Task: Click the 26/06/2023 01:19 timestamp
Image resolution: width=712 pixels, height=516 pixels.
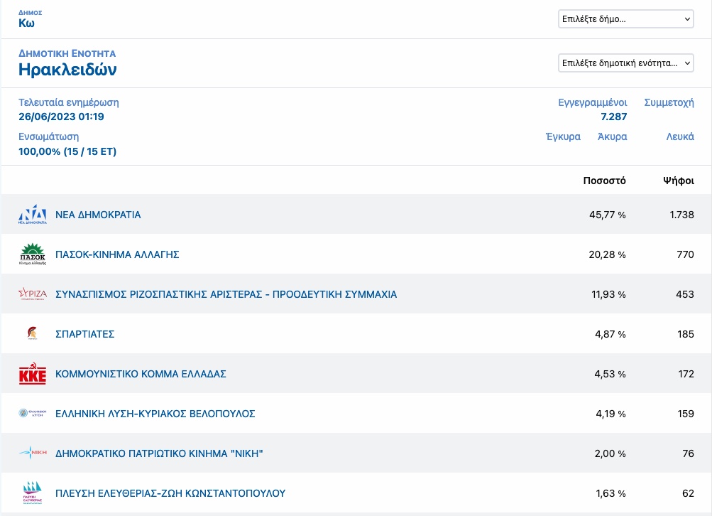Action: (61, 117)
